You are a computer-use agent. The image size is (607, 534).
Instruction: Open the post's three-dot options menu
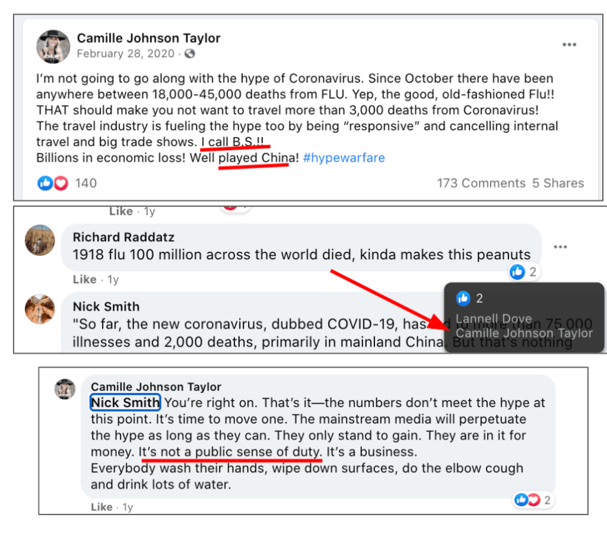[x=569, y=44]
